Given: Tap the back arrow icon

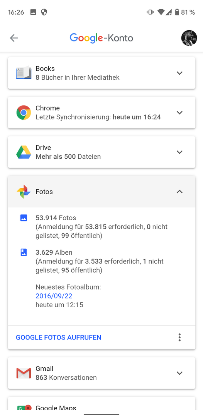Looking at the screenshot, I should coord(14,38).
